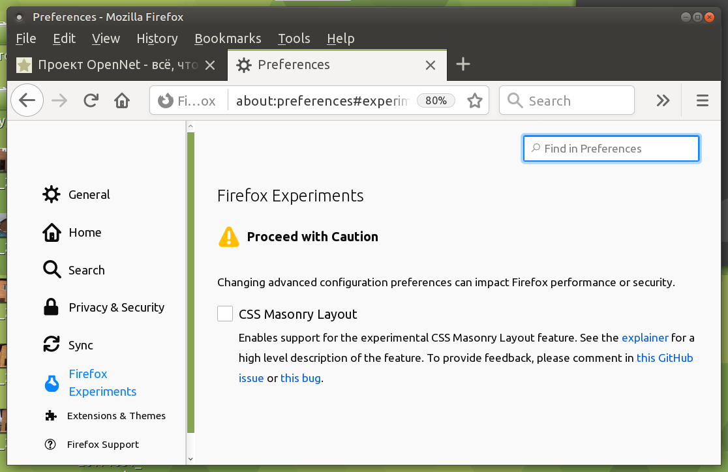Click the Back arrow button
The width and height of the screenshot is (728, 472).
click(27, 101)
